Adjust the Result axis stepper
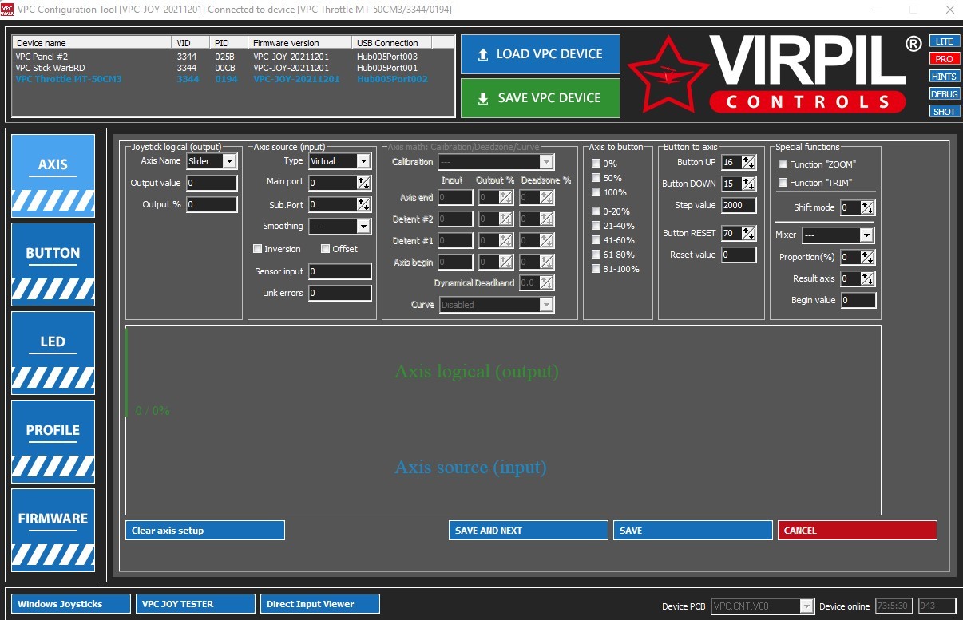 coord(868,278)
